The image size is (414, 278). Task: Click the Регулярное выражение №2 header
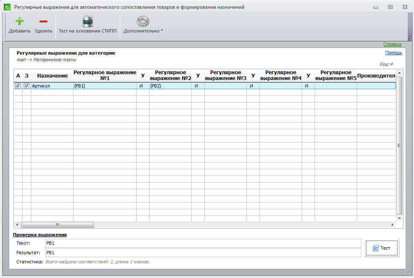(170, 75)
